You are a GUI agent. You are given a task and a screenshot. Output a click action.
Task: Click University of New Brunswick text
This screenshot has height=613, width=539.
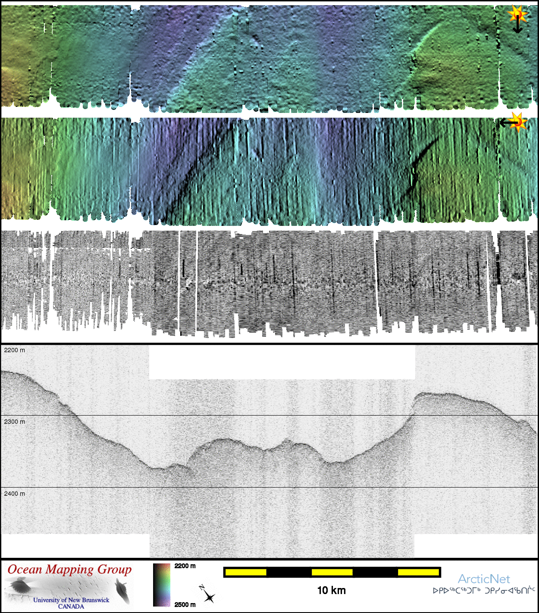[x=71, y=600]
